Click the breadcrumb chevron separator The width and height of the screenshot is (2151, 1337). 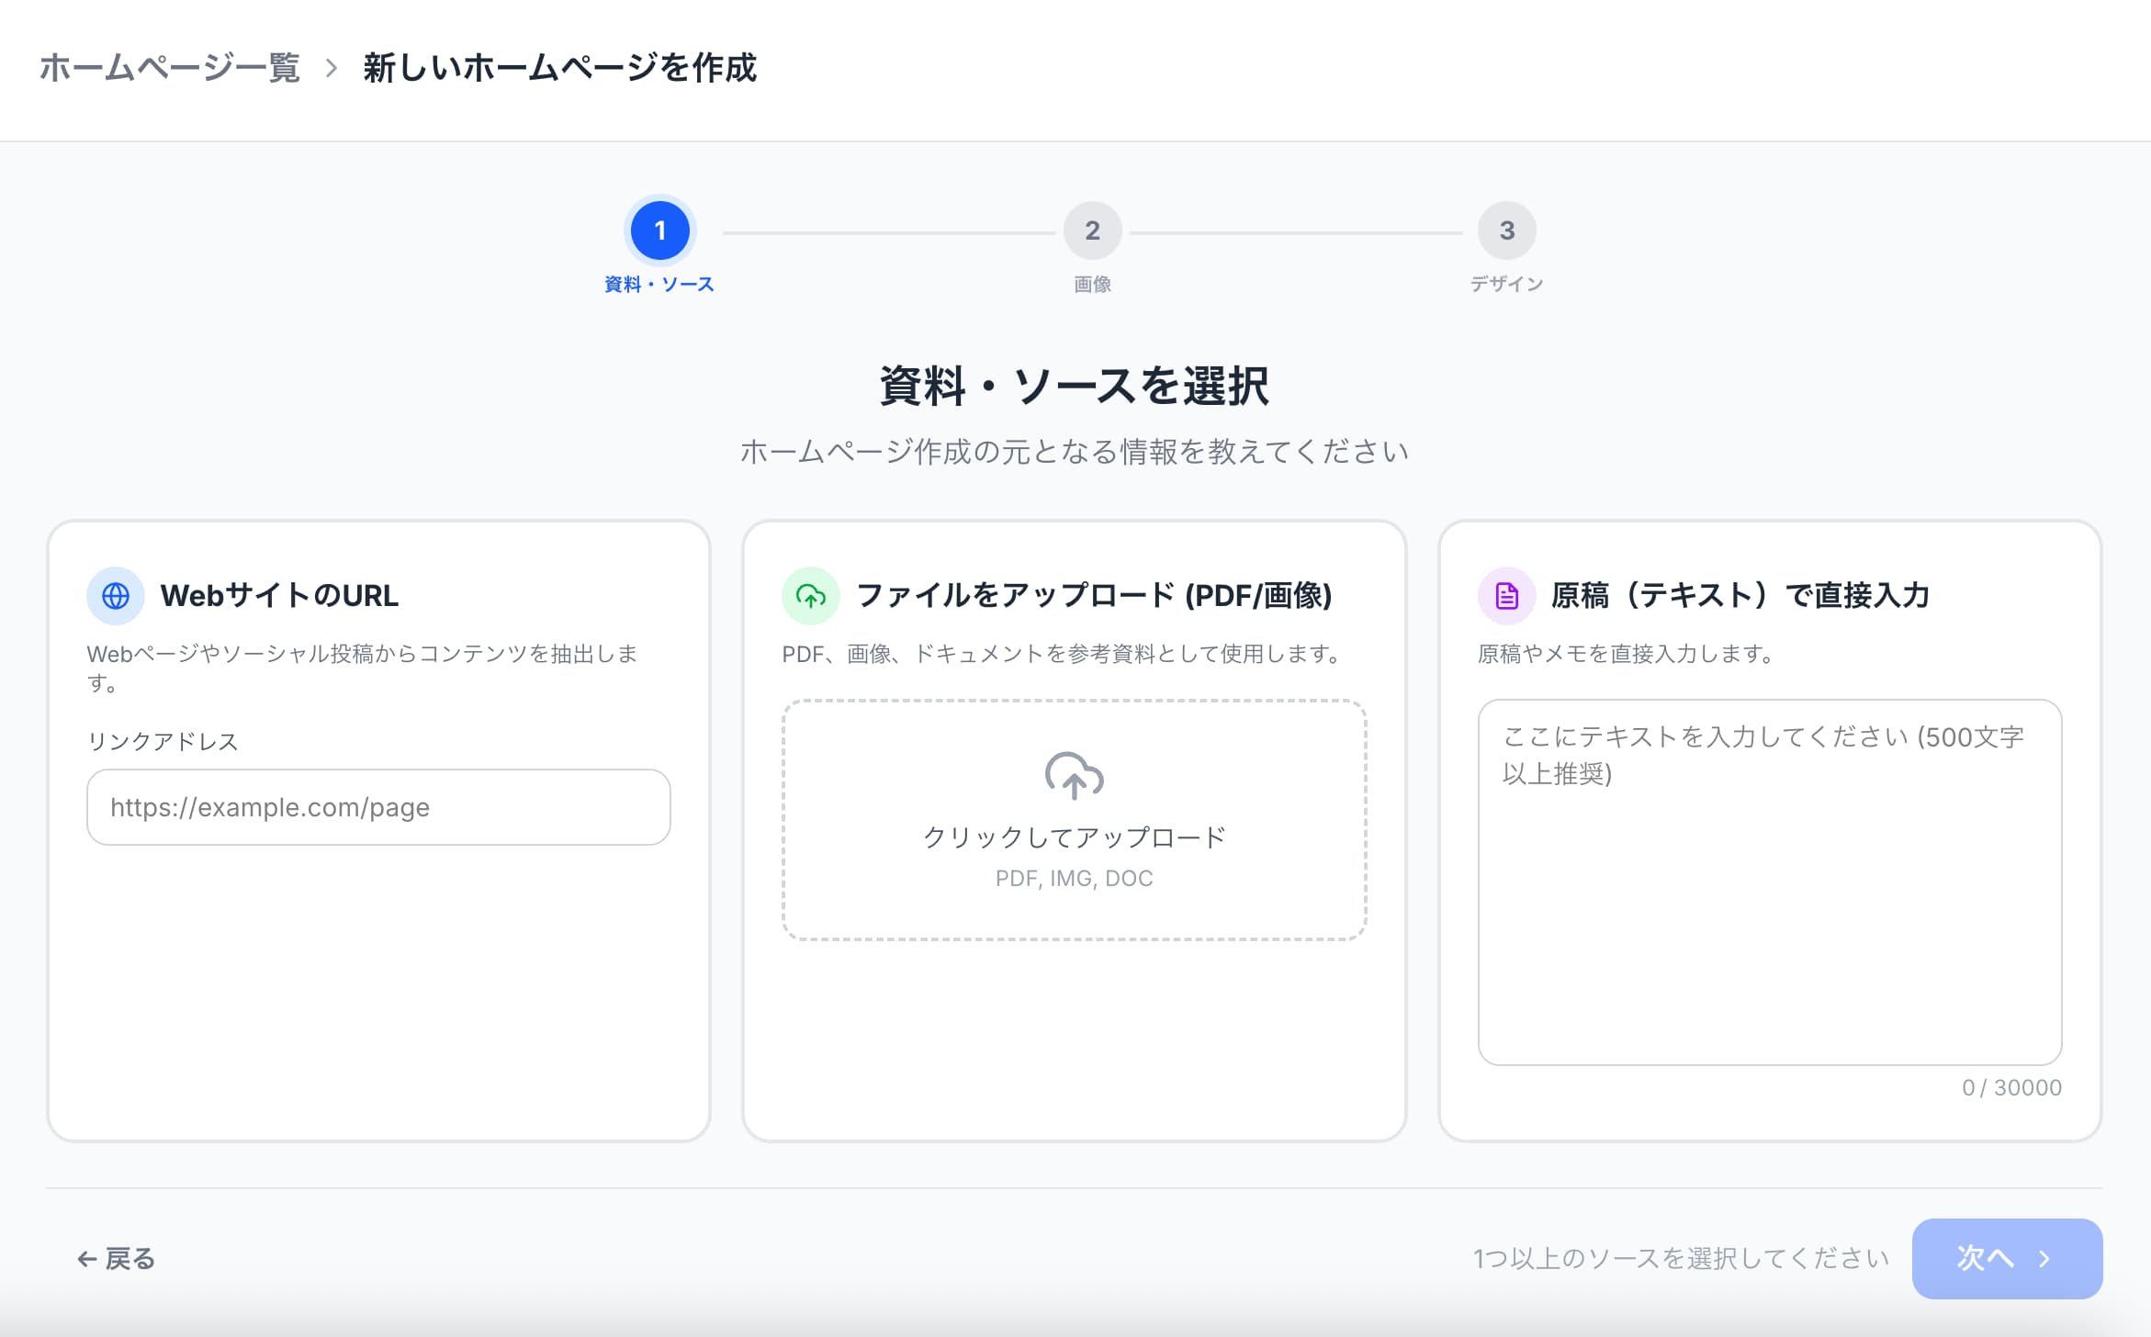click(x=332, y=68)
